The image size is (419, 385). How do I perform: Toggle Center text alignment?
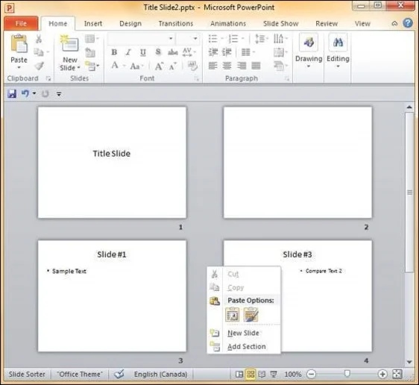[227, 66]
